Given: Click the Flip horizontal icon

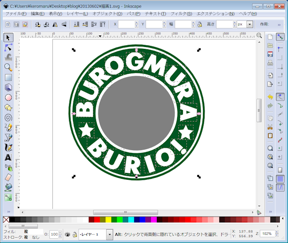Looking at the screenshot, I should click(55, 24).
